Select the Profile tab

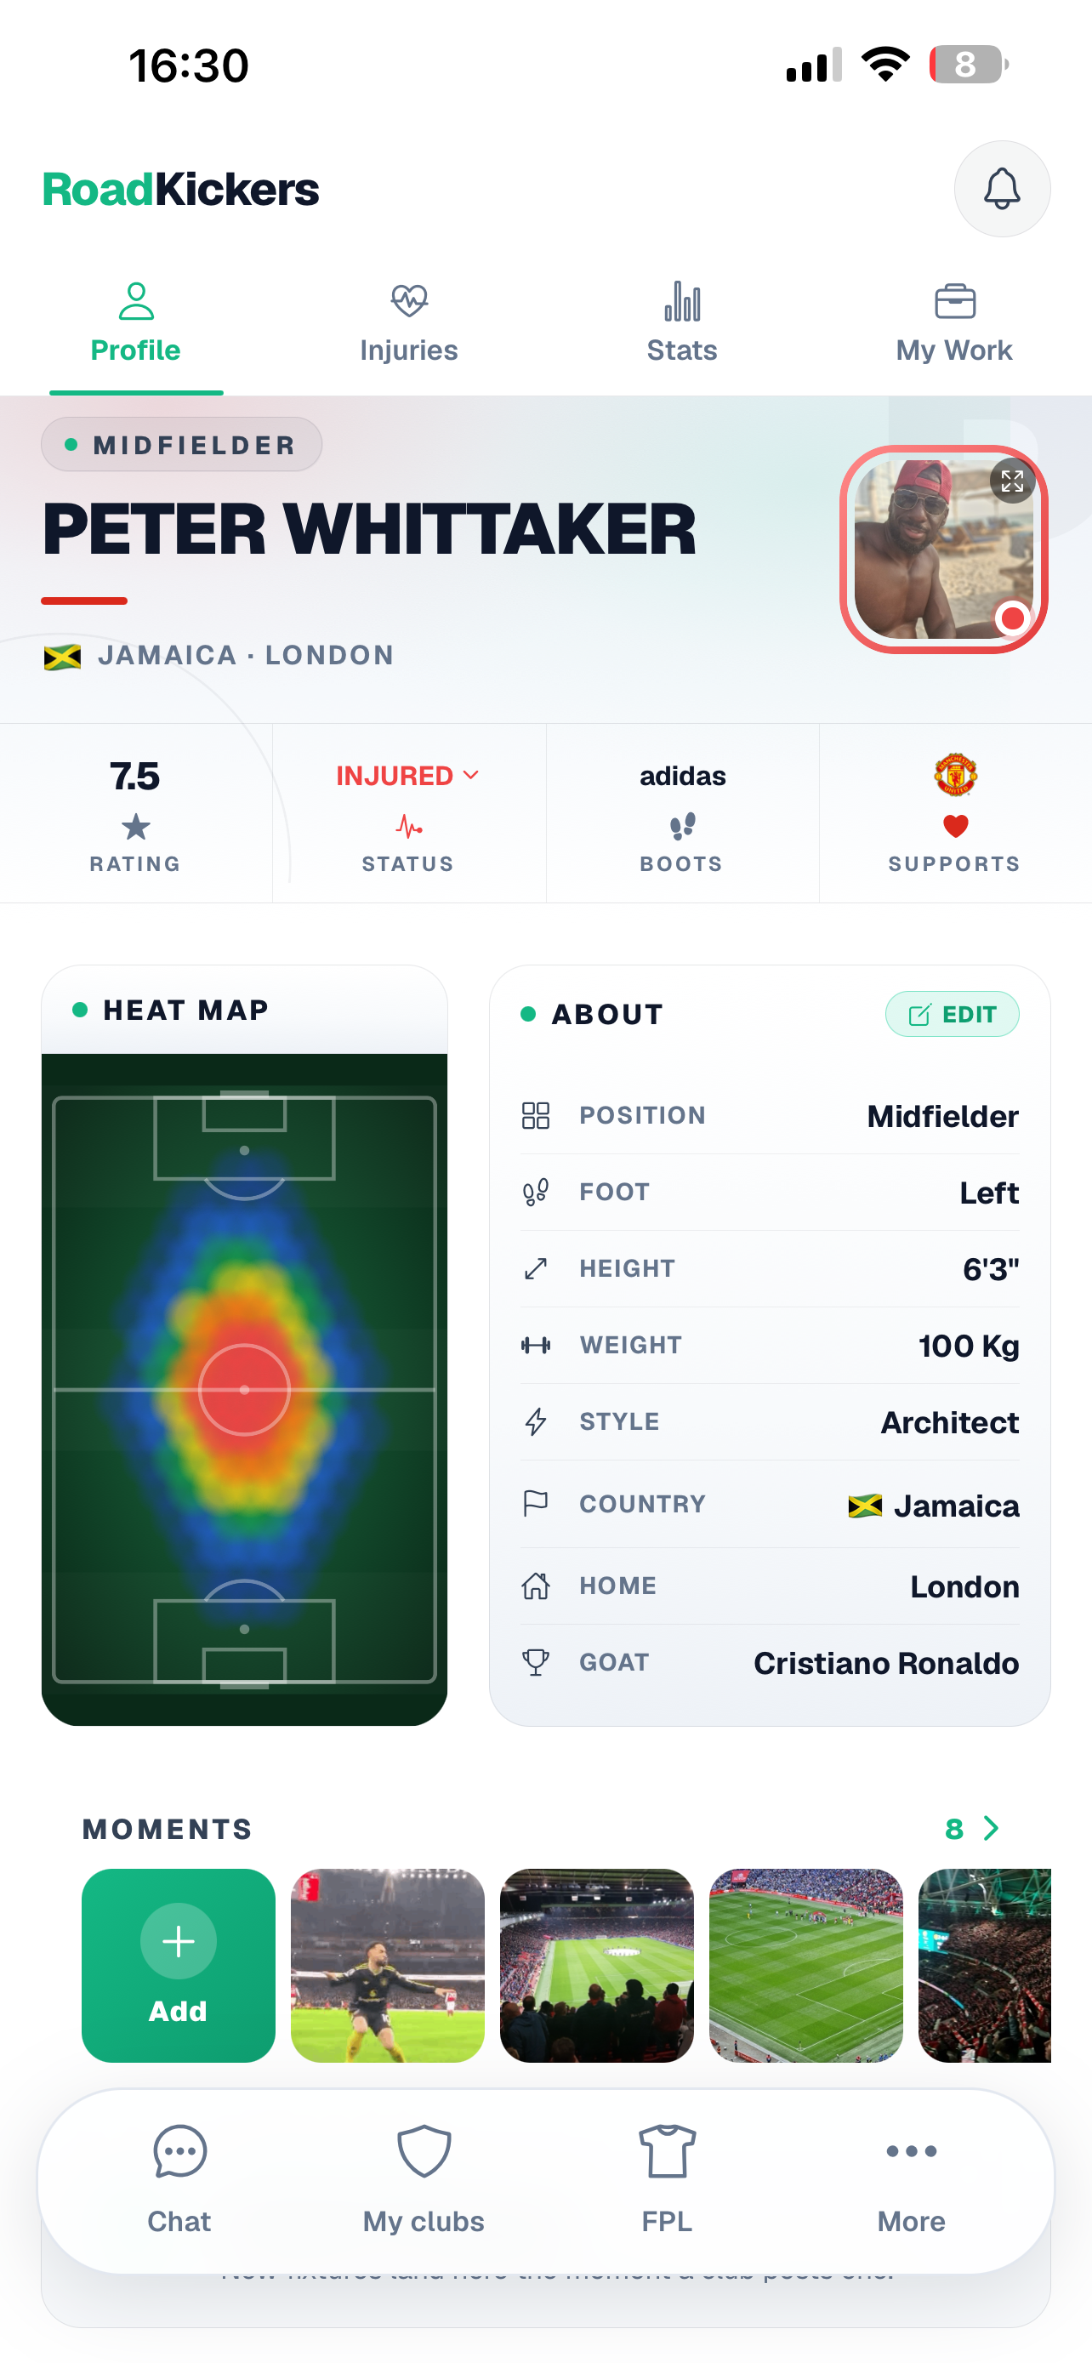[136, 324]
